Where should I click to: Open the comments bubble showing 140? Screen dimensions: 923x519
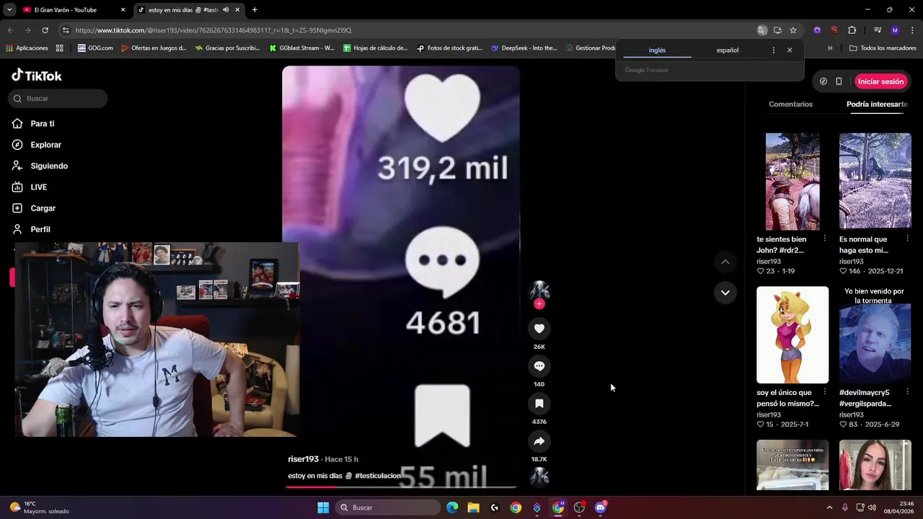(x=539, y=366)
